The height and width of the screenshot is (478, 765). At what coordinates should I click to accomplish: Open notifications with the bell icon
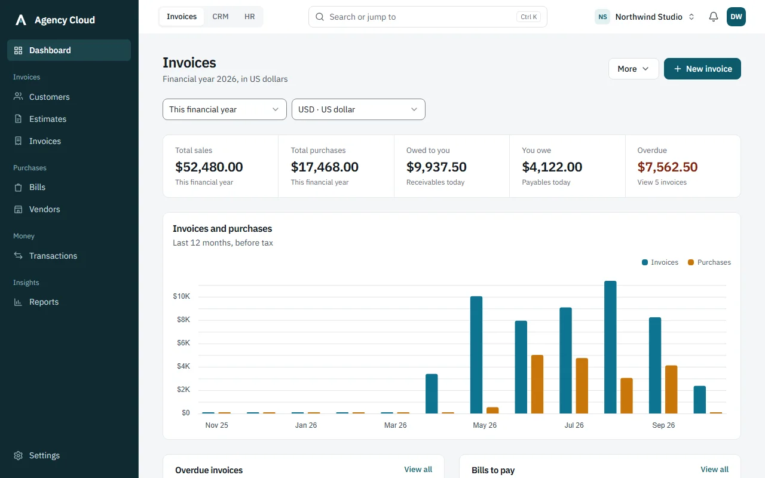(x=713, y=17)
